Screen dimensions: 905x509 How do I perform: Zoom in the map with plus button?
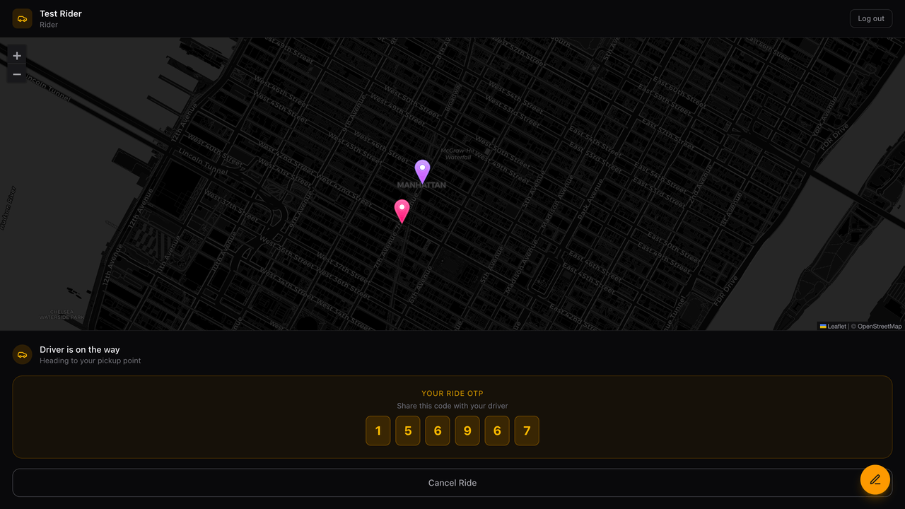click(x=17, y=56)
